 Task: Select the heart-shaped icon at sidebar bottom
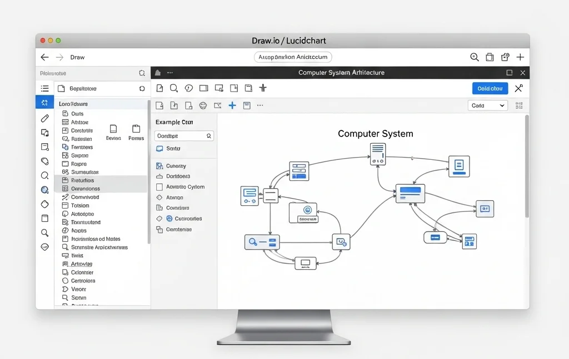(x=44, y=247)
